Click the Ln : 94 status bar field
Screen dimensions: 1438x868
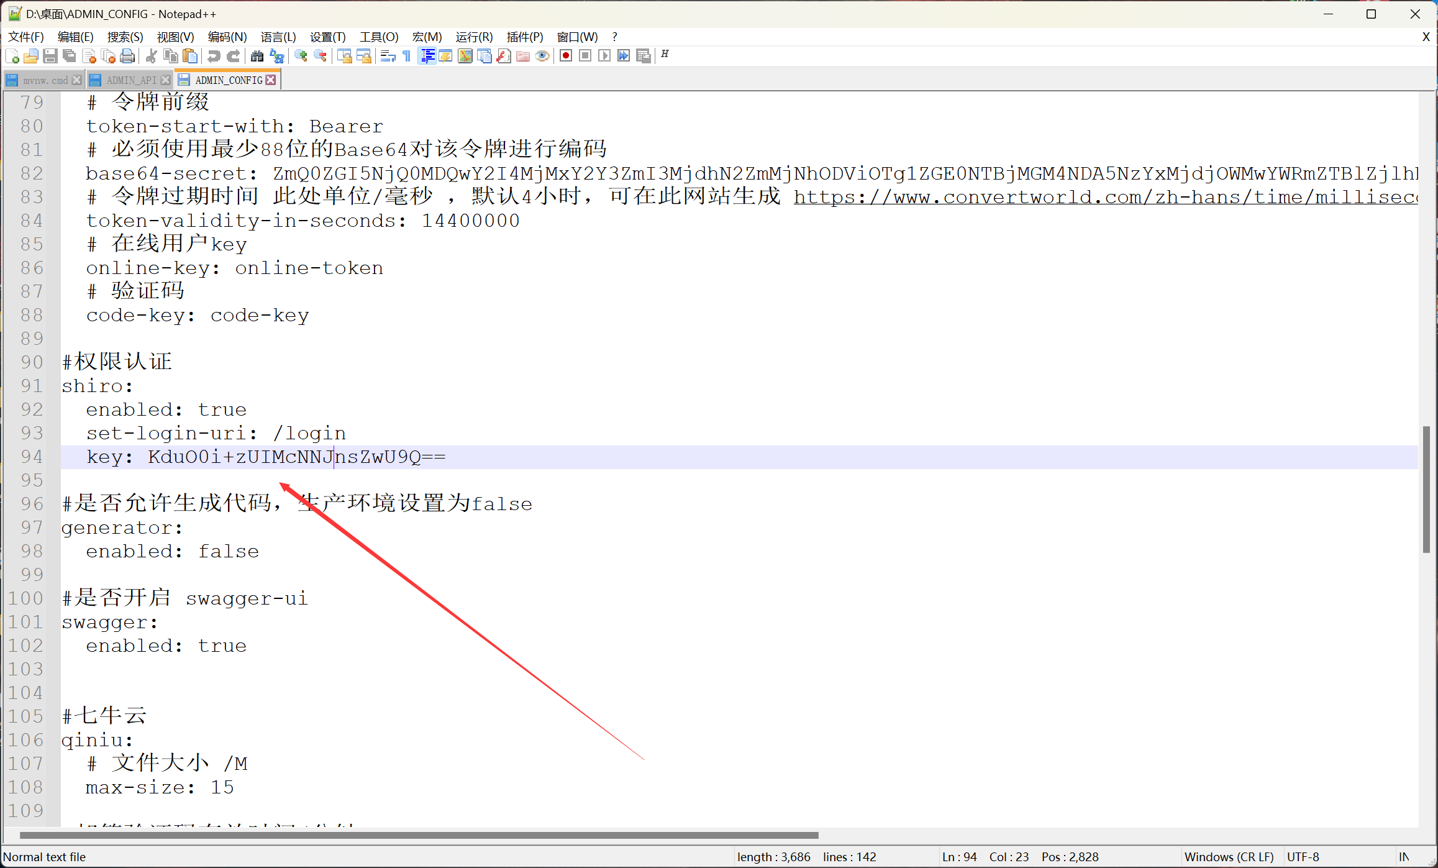point(959,857)
